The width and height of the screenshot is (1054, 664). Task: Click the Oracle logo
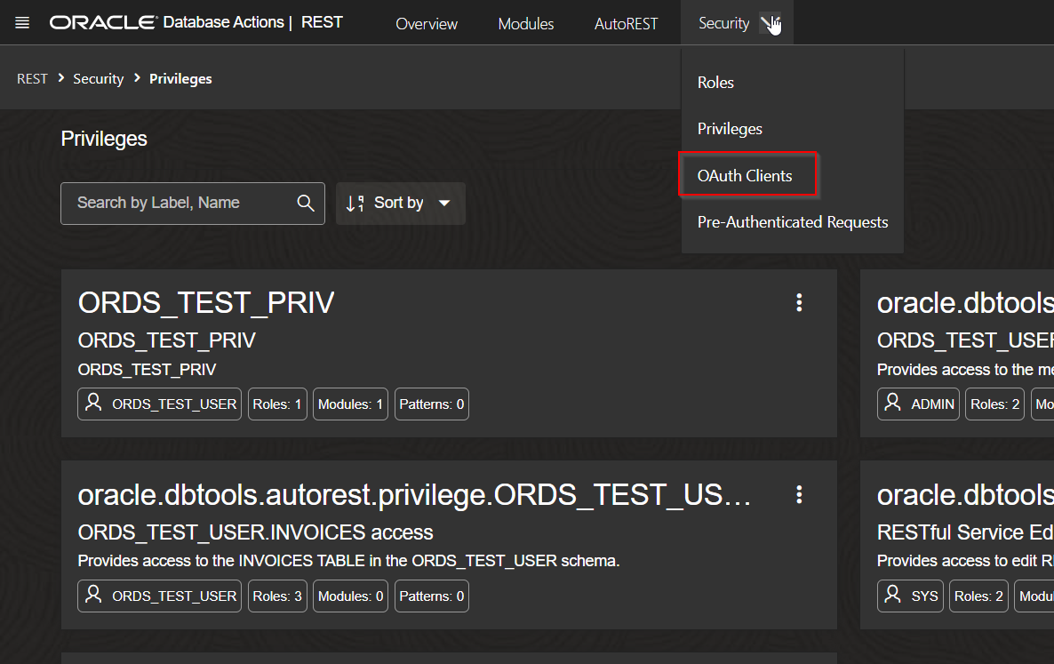(104, 21)
